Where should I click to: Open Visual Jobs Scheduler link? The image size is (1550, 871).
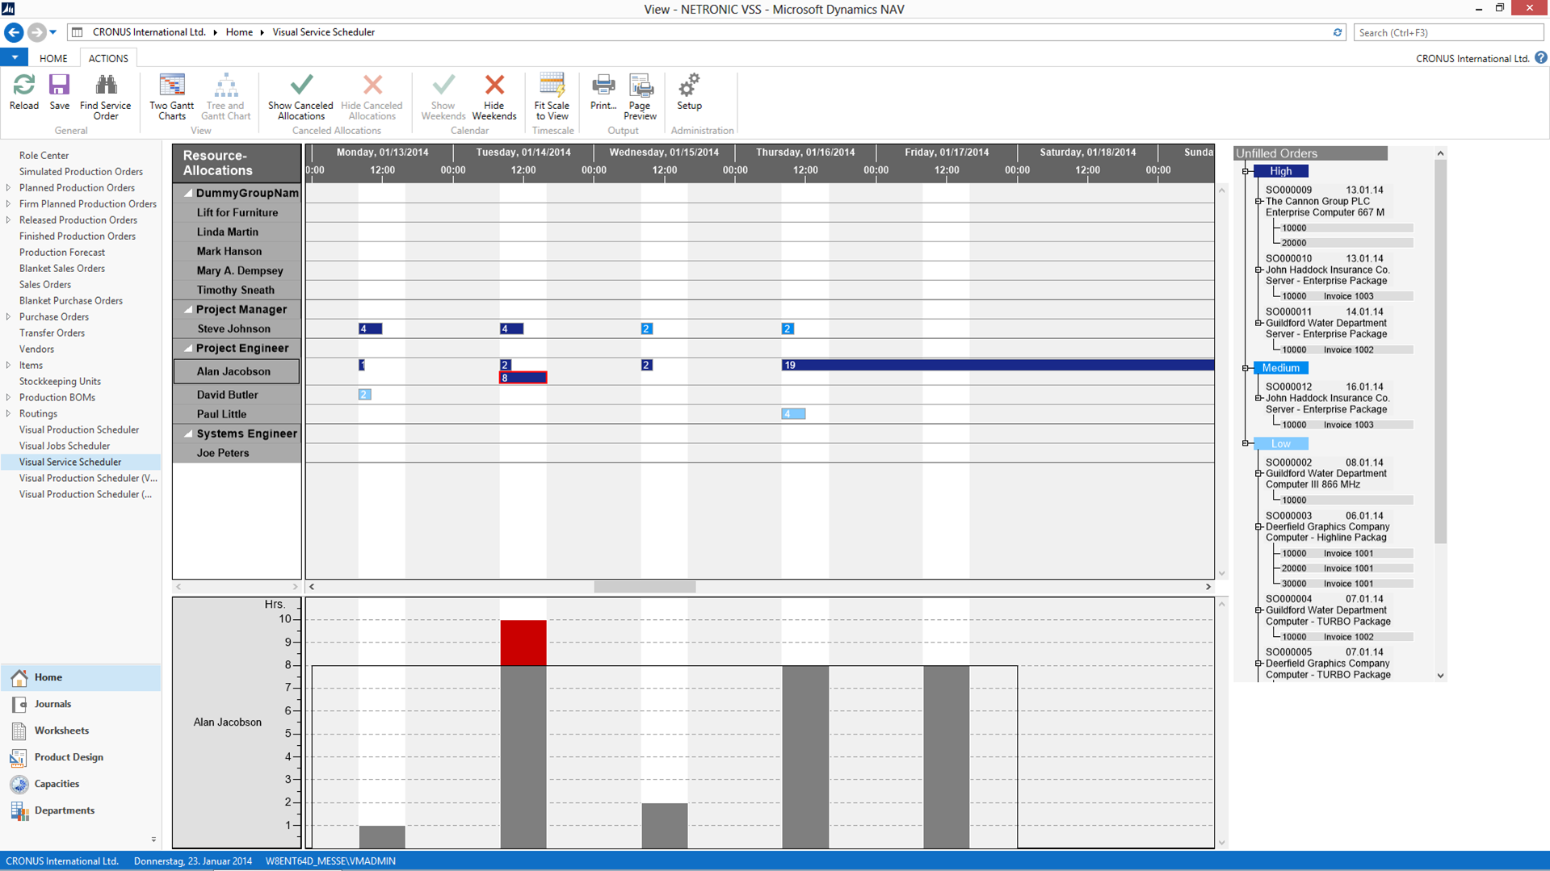tap(65, 446)
